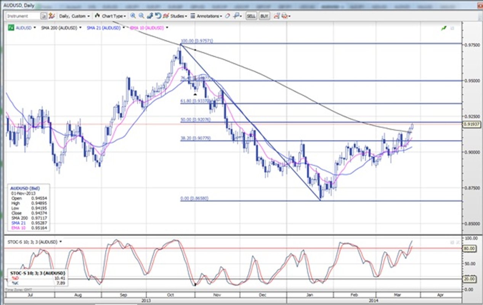
Task: Click the eraser icon next to Annotations
Action: 228,16
